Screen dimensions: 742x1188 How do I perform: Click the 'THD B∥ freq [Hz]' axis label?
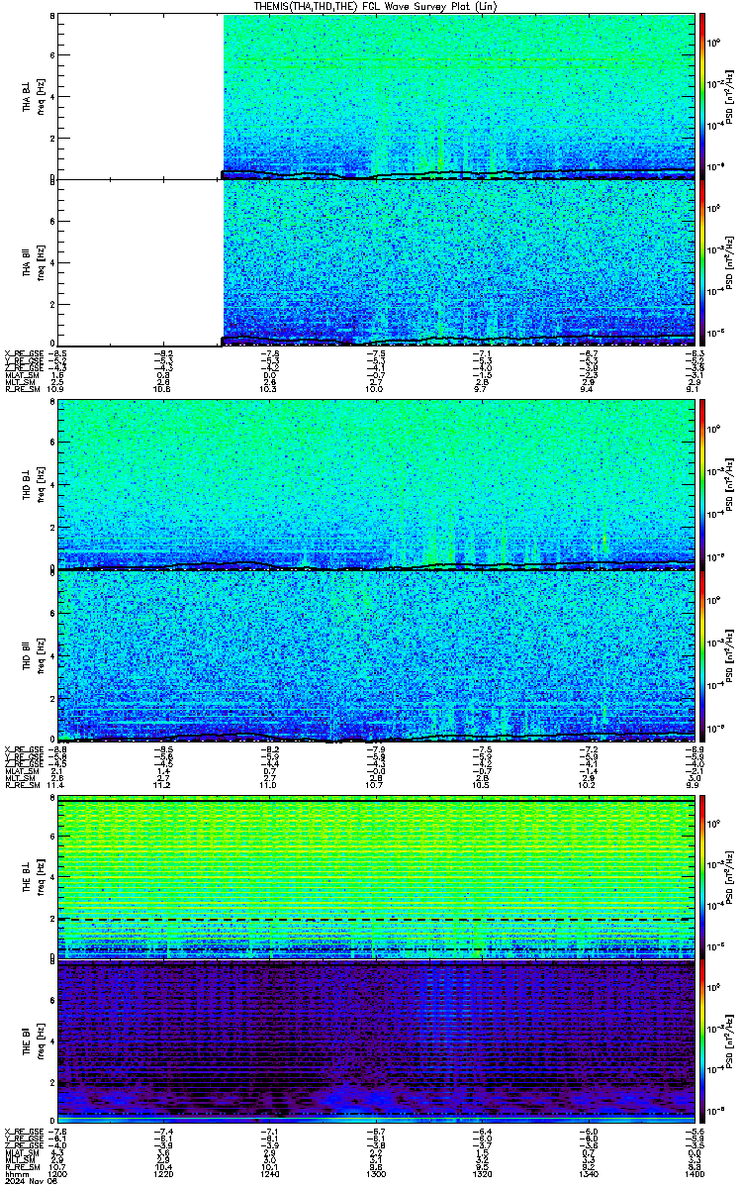coord(34,655)
